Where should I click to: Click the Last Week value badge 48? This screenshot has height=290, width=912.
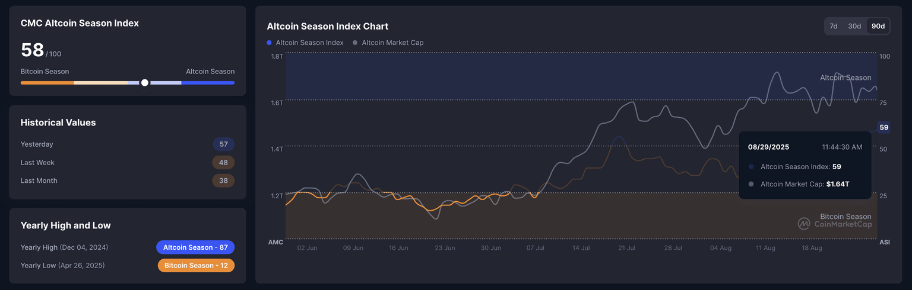(224, 163)
